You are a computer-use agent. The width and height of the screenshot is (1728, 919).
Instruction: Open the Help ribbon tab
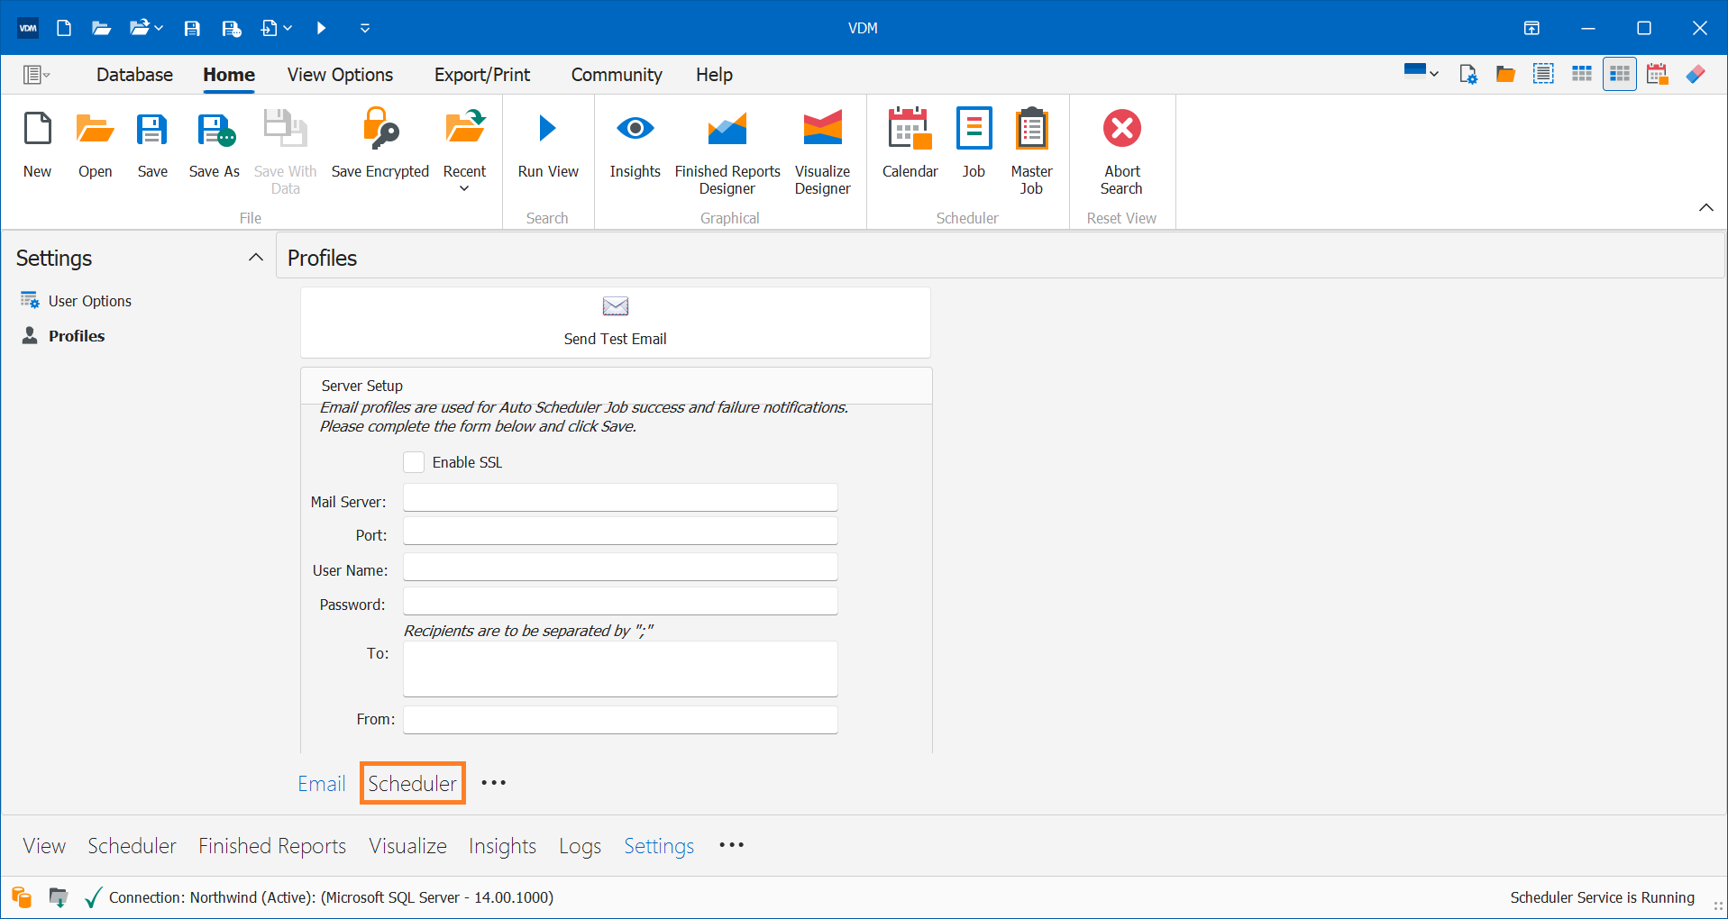[714, 75]
